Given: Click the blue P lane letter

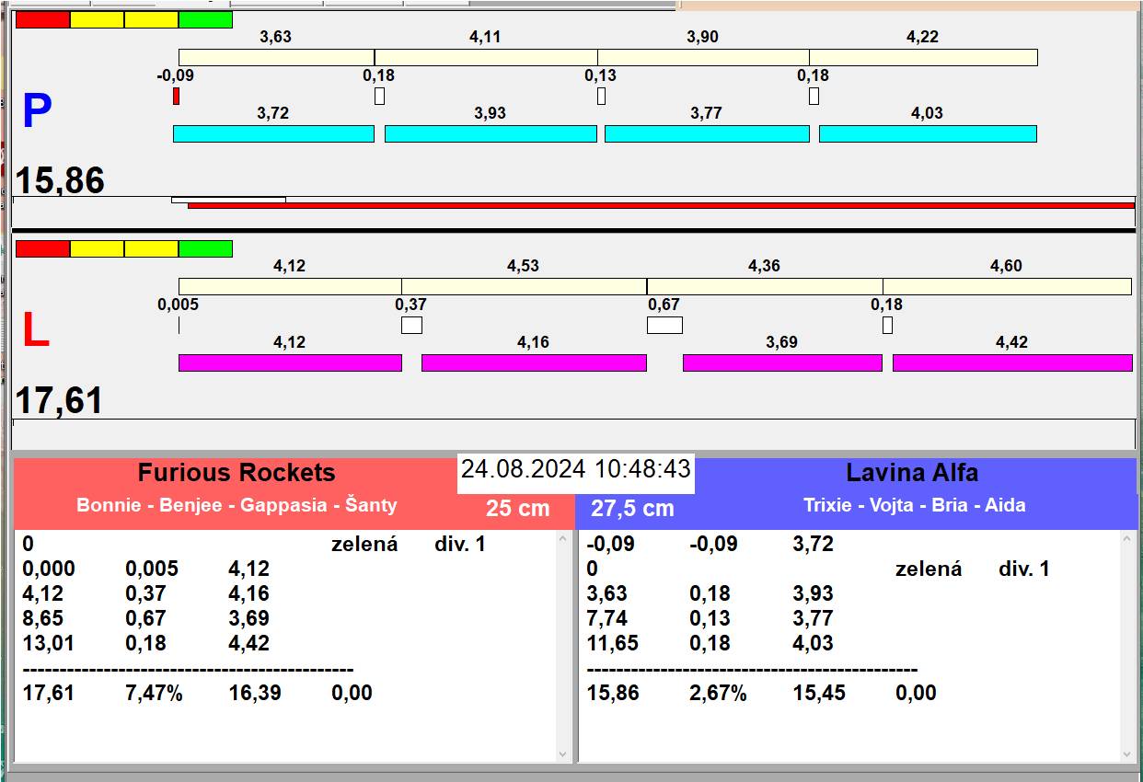Looking at the screenshot, I should point(36,111).
